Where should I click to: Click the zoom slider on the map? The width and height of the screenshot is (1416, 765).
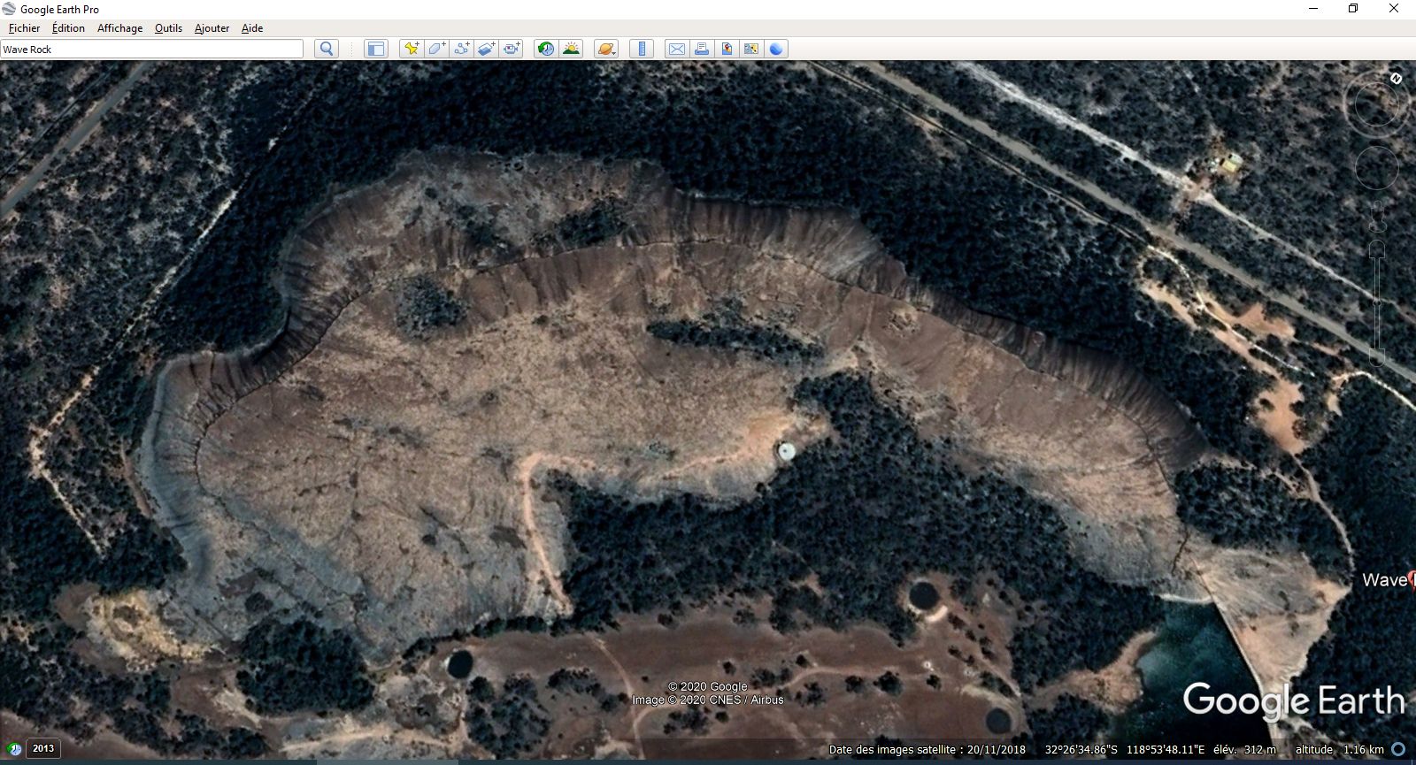(1377, 302)
